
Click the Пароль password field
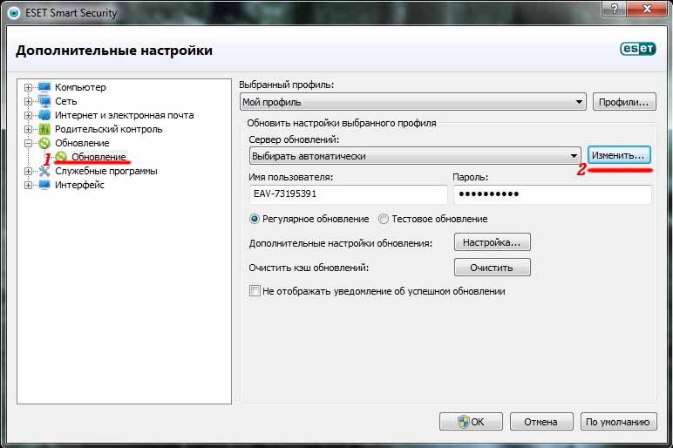click(553, 194)
